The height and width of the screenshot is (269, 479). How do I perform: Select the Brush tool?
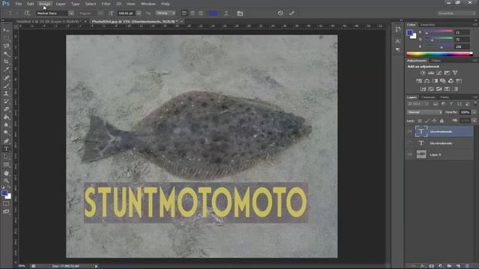[6, 86]
